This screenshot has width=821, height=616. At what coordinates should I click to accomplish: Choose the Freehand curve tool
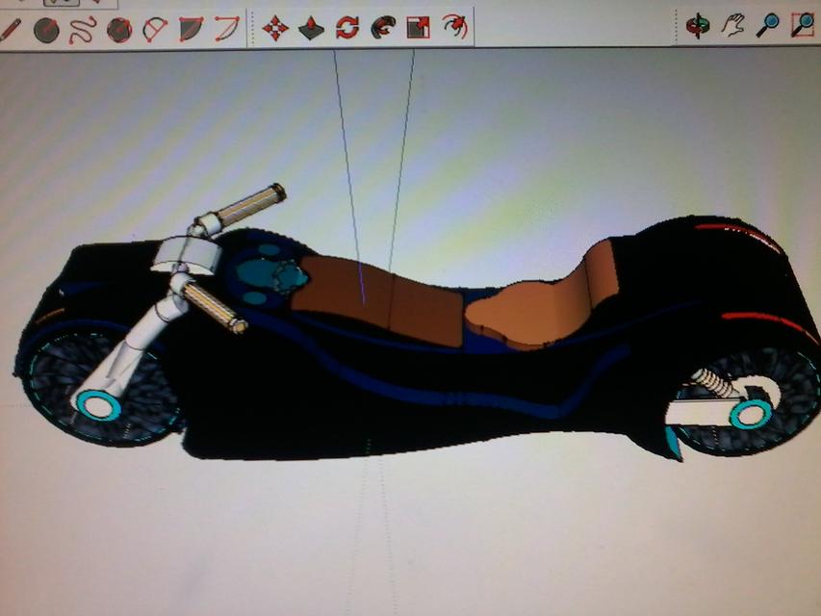[x=81, y=29]
